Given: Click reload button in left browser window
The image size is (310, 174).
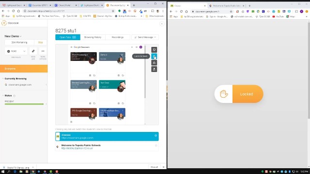Looking at the screenshot, I should click(x=13, y=11).
